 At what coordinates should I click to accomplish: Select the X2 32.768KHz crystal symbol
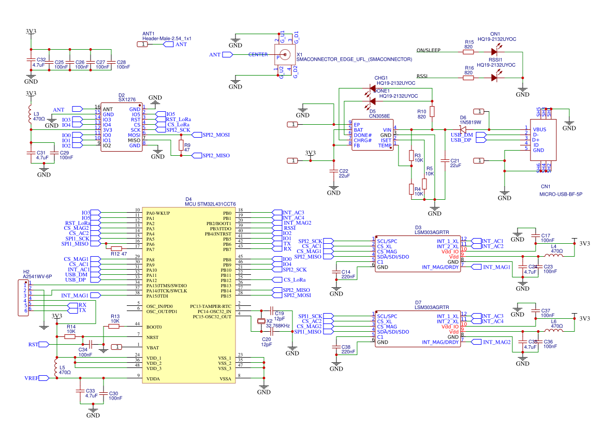pos(261,321)
